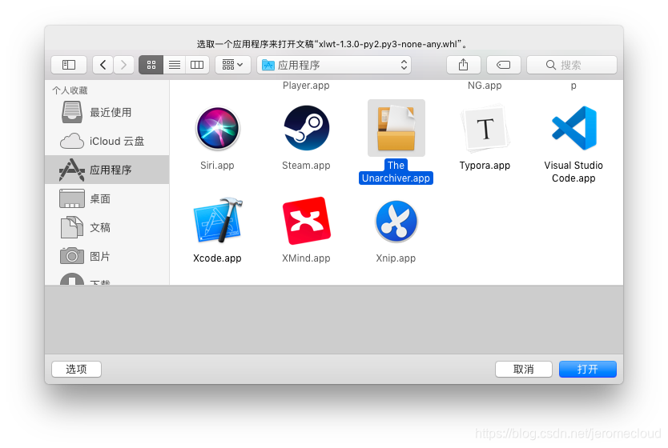Select the Typora.app icon
This screenshot has width=668, height=448.
(x=485, y=128)
